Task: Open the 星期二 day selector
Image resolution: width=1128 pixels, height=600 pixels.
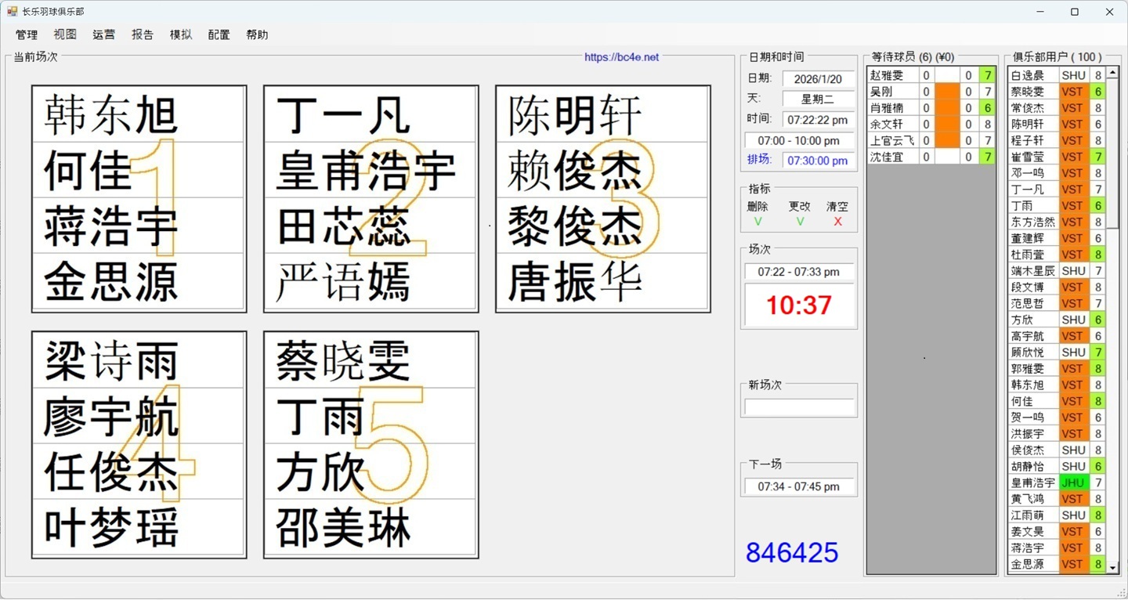Action: pos(818,98)
